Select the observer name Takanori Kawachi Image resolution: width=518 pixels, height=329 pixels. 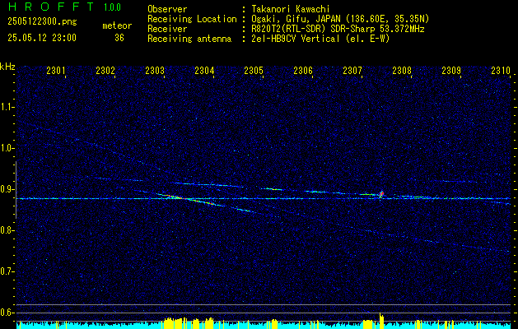pos(291,9)
